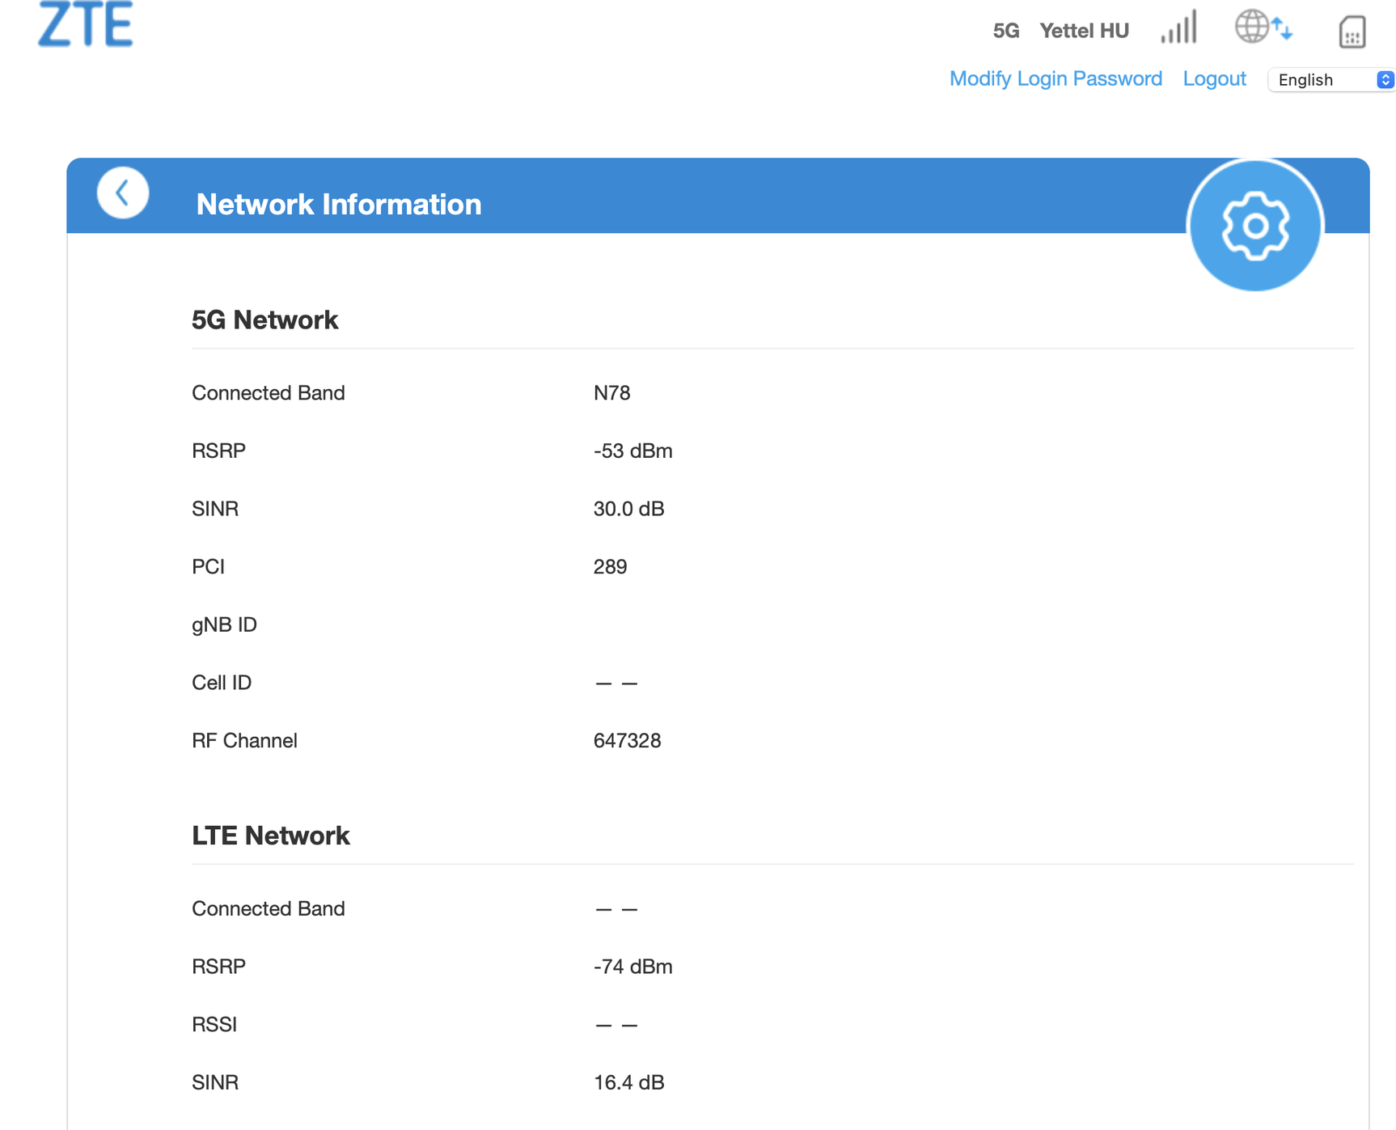Select the N78 connected band value
The image size is (1396, 1130).
[x=612, y=393]
